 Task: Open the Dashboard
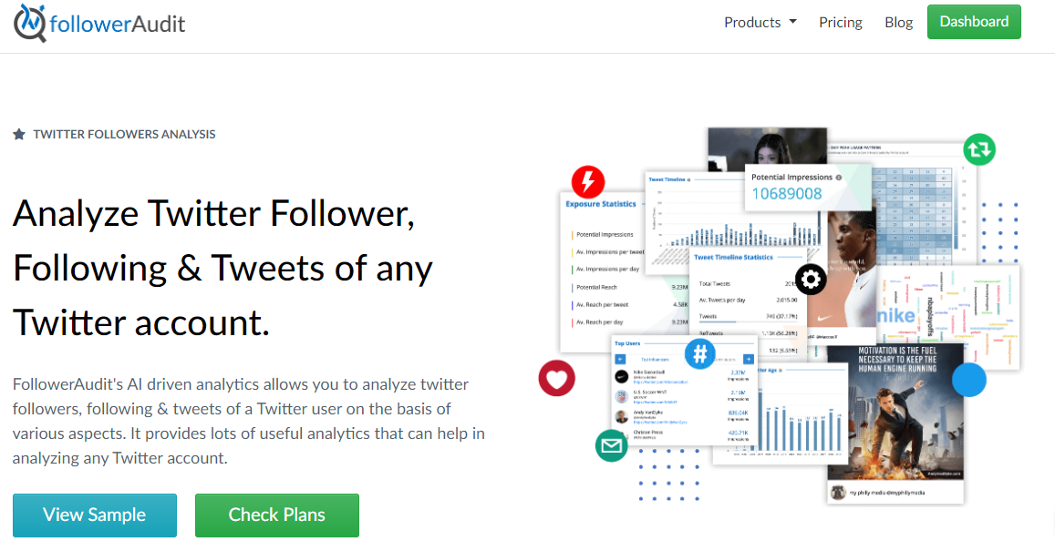point(974,22)
